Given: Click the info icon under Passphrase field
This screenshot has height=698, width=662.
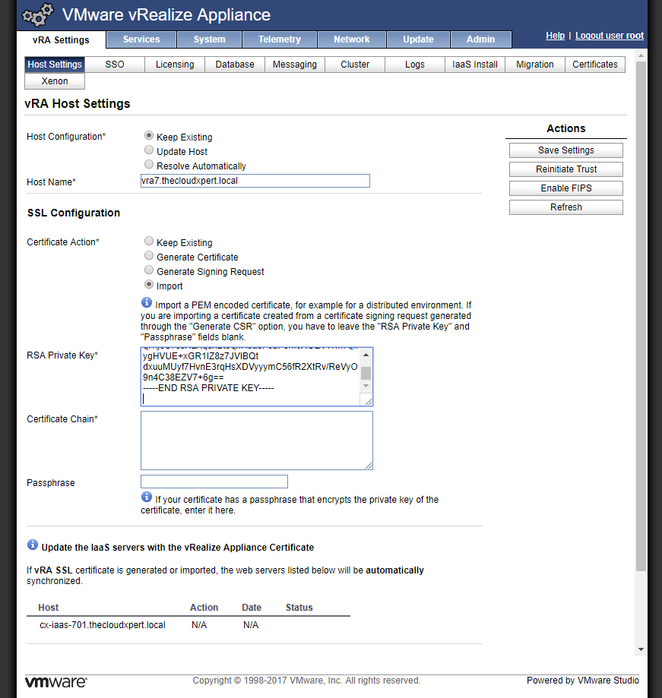Looking at the screenshot, I should (147, 497).
